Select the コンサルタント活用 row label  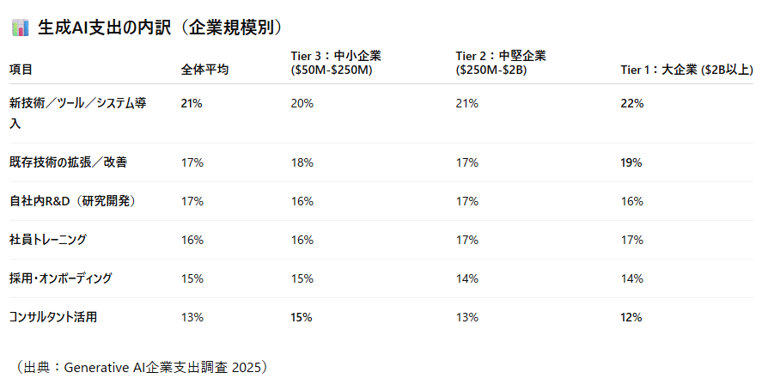(53, 317)
